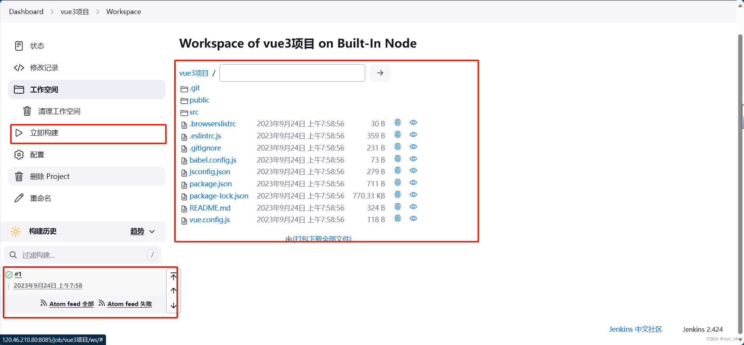The height and width of the screenshot is (345, 744).
Task: Open the 状态 sidebar item
Action: click(86, 46)
